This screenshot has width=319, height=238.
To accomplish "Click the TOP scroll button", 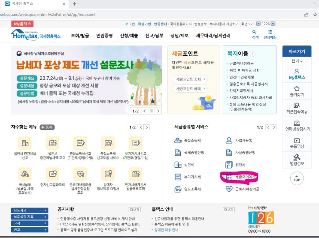I will tap(297, 178).
